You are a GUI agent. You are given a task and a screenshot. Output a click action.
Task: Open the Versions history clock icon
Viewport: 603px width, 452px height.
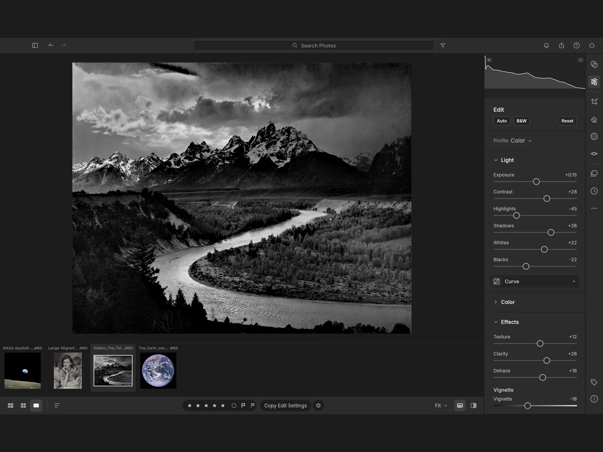point(594,191)
